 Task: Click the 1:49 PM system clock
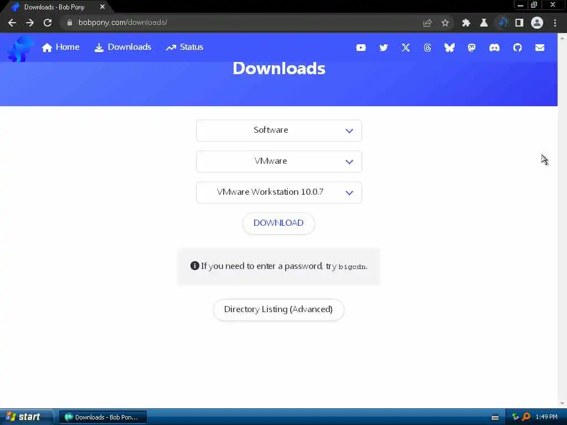(x=547, y=417)
